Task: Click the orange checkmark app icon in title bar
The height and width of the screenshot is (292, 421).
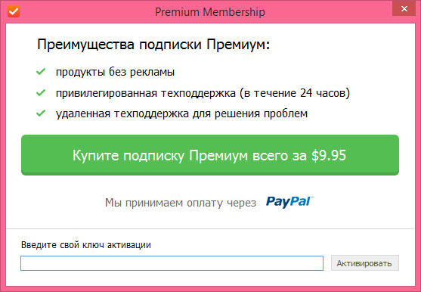Action: (14, 11)
